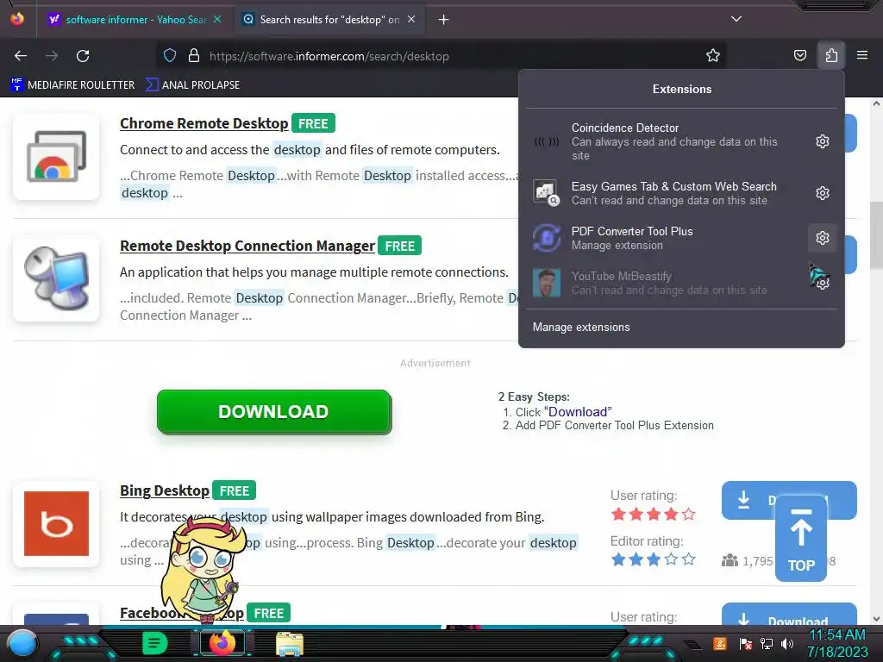Reload the current page
This screenshot has width=883, height=662.
[x=83, y=56]
